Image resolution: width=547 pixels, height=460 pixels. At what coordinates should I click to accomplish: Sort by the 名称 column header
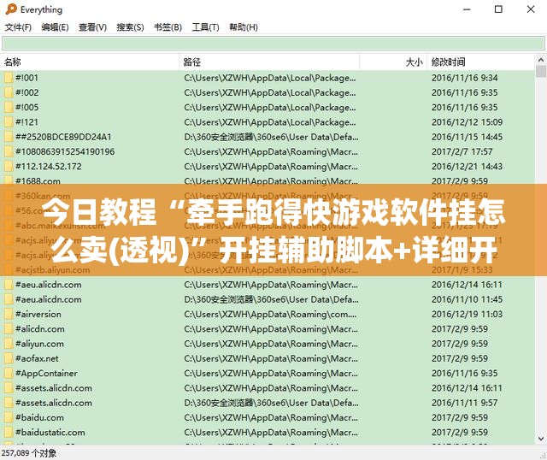point(90,62)
